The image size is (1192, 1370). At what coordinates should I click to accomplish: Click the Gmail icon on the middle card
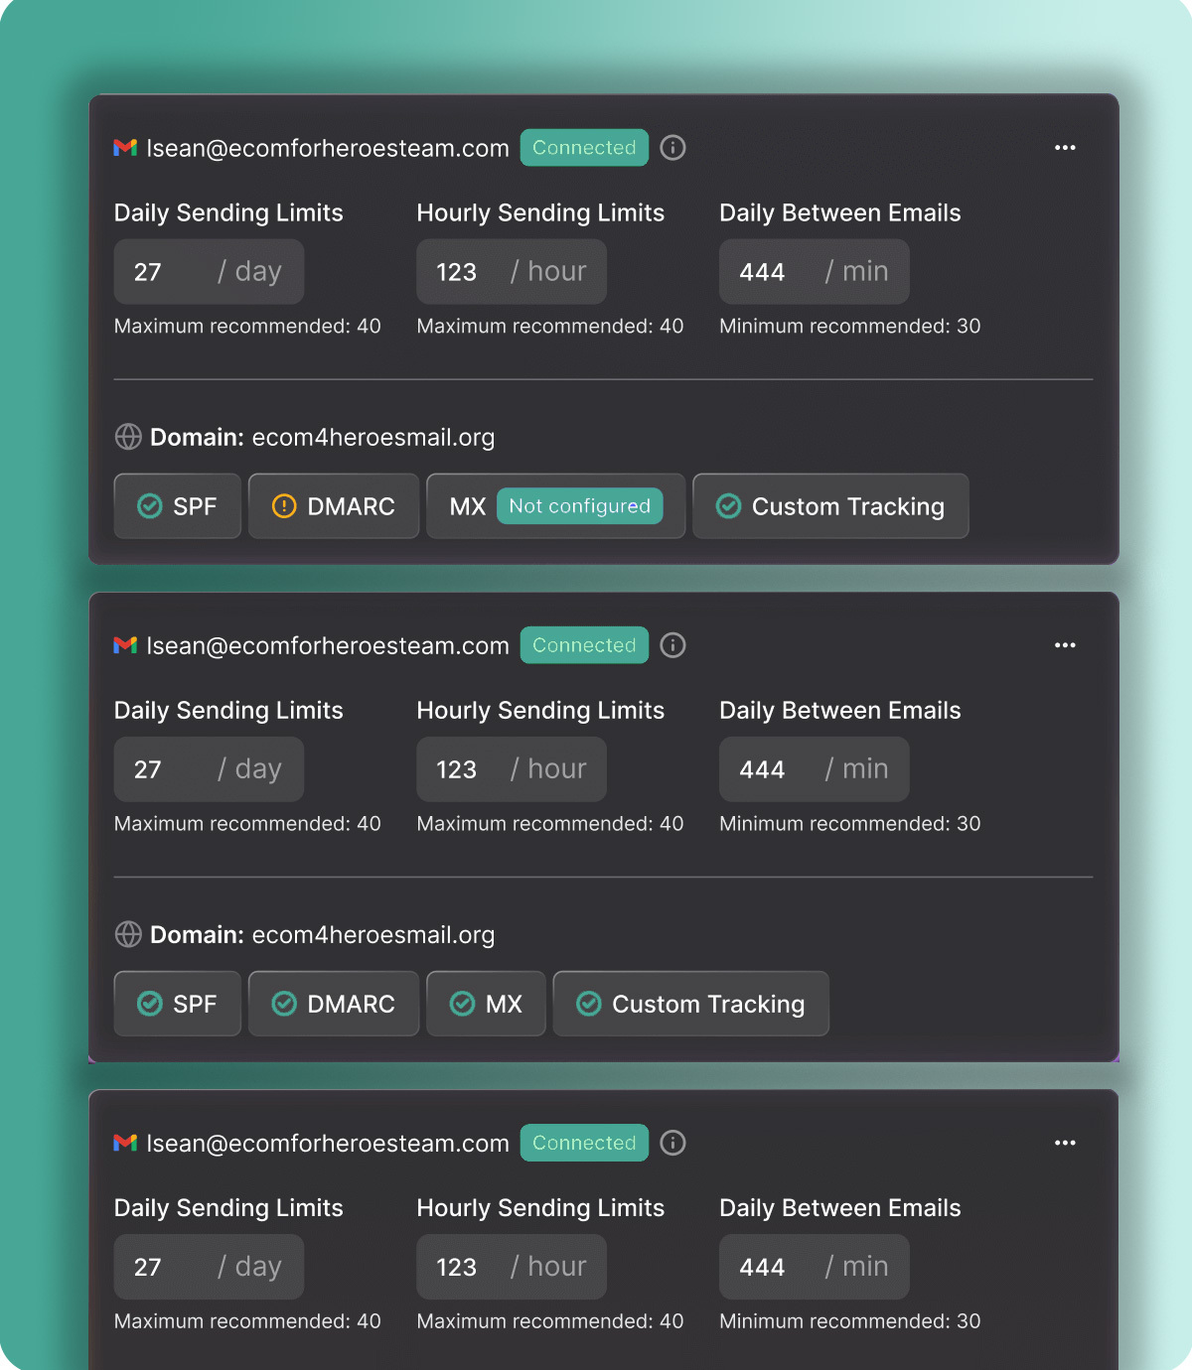[x=125, y=645]
